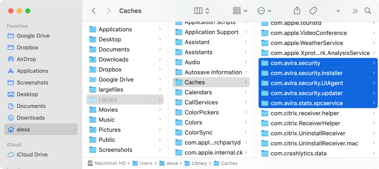The image size is (379, 169).
Task: Select alexa home folder in sidebar
Action: 41,130
